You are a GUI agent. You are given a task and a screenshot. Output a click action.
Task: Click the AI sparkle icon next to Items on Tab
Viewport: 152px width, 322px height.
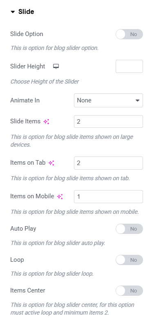point(51,163)
